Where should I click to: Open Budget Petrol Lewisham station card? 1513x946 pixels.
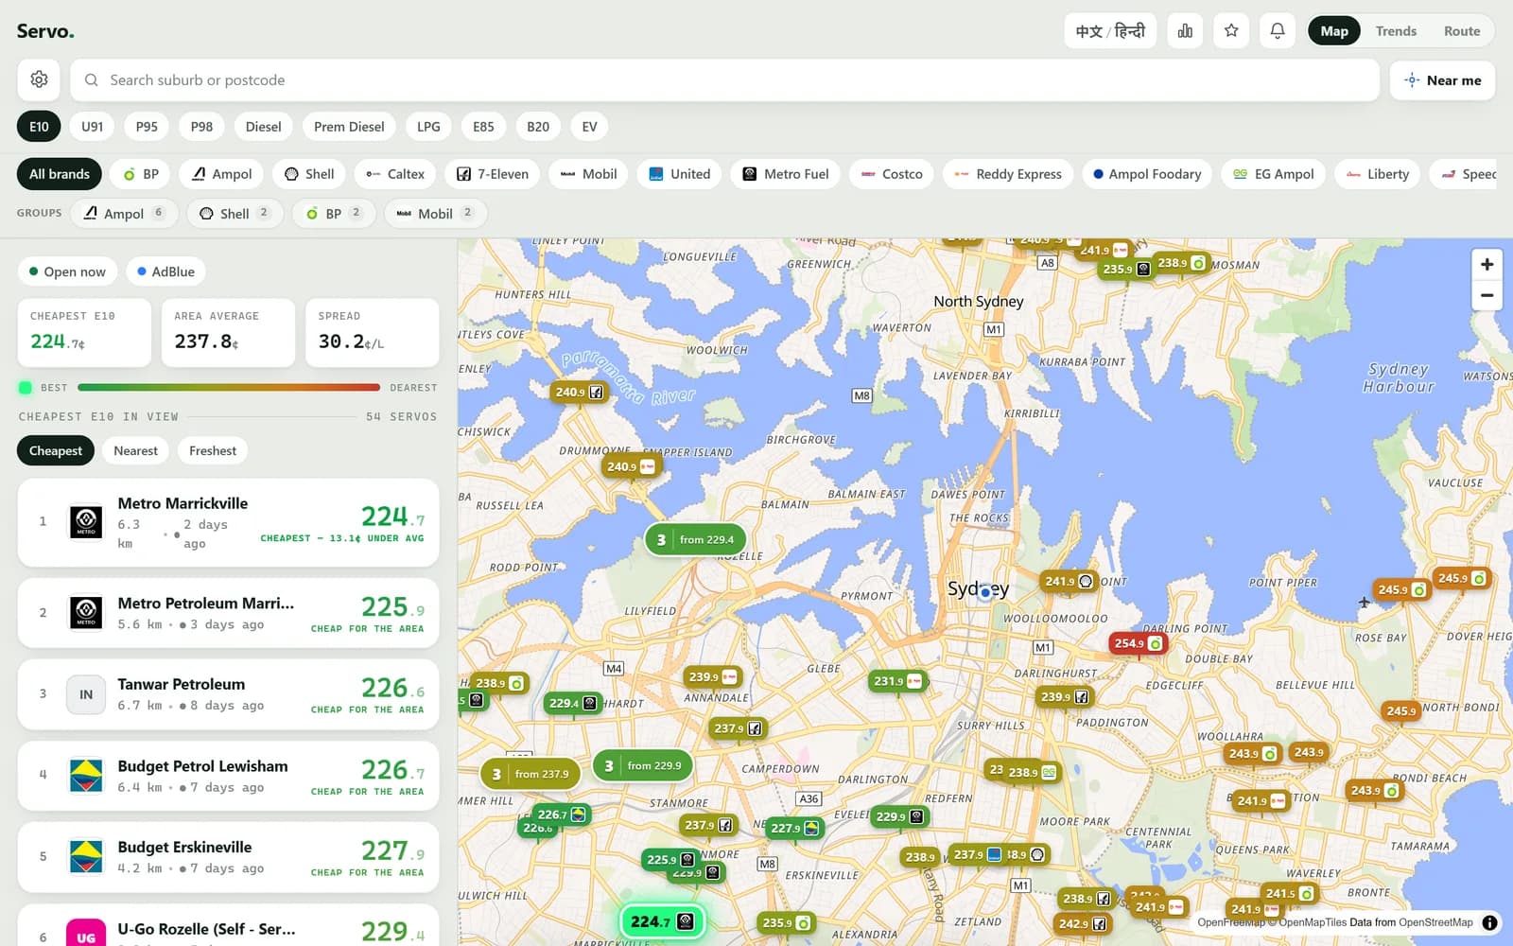[x=228, y=776]
